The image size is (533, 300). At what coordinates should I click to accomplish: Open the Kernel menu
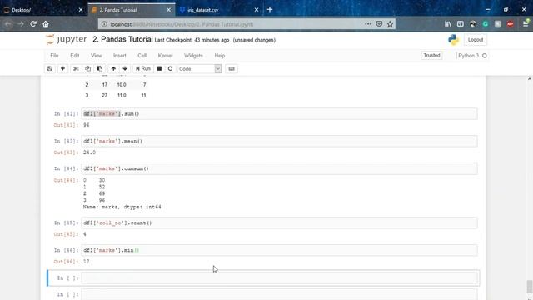click(x=165, y=56)
